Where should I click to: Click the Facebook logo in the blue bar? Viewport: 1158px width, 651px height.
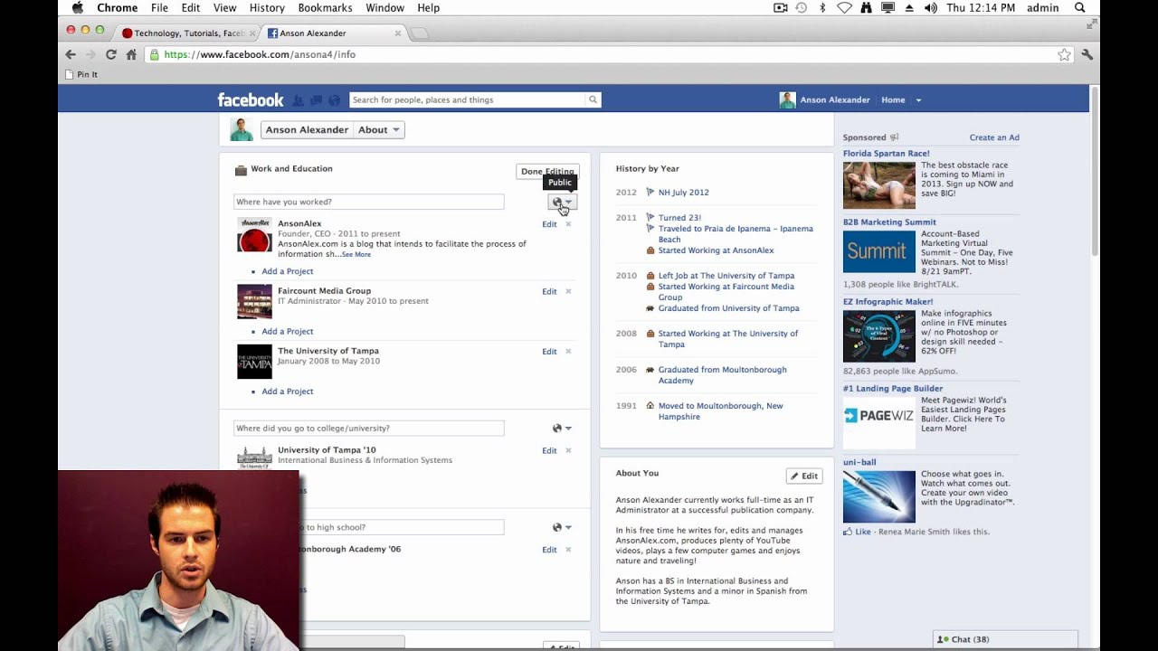(251, 100)
